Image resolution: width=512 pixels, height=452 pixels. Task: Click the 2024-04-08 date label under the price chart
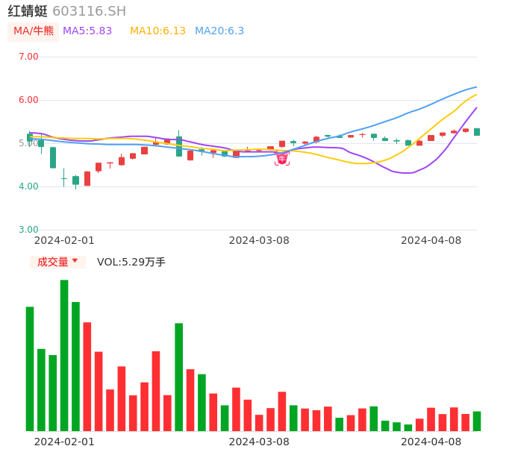(431, 240)
